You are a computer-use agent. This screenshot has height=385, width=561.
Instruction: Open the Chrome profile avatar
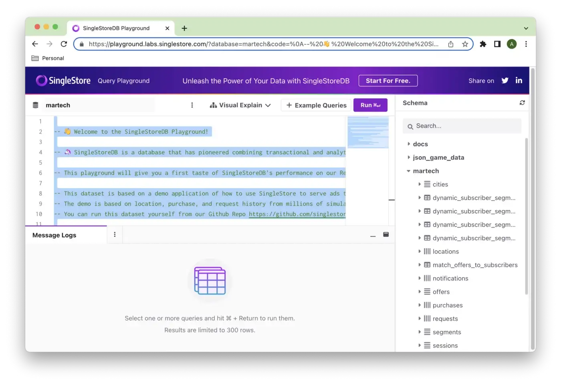[x=512, y=44]
